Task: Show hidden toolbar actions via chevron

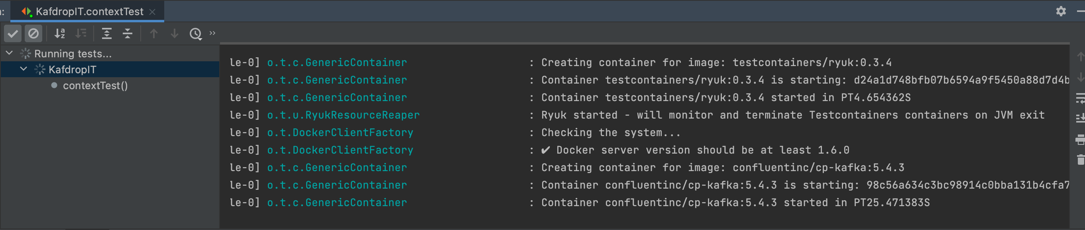Action: [x=212, y=33]
